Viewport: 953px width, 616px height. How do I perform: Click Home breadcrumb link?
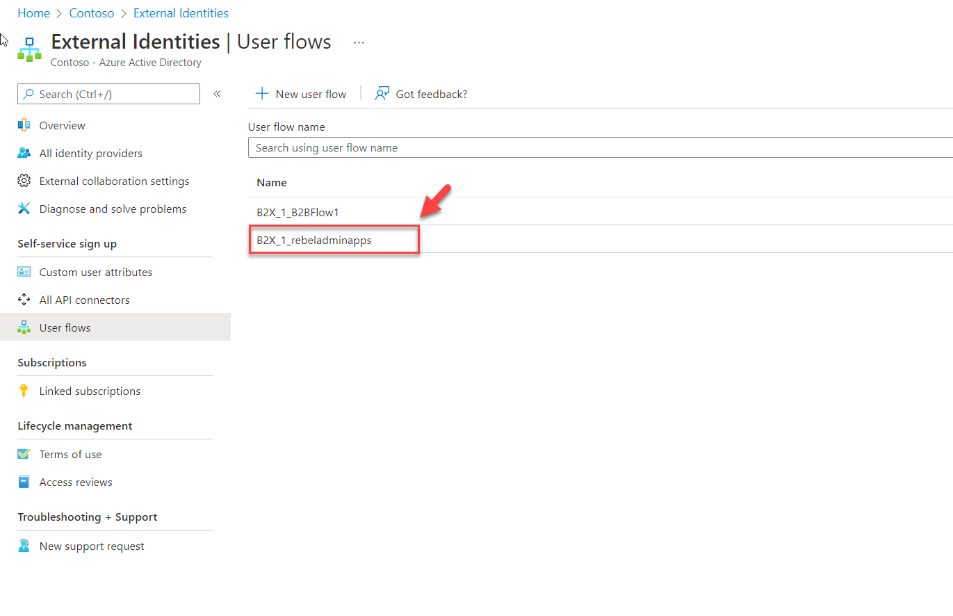tap(34, 13)
